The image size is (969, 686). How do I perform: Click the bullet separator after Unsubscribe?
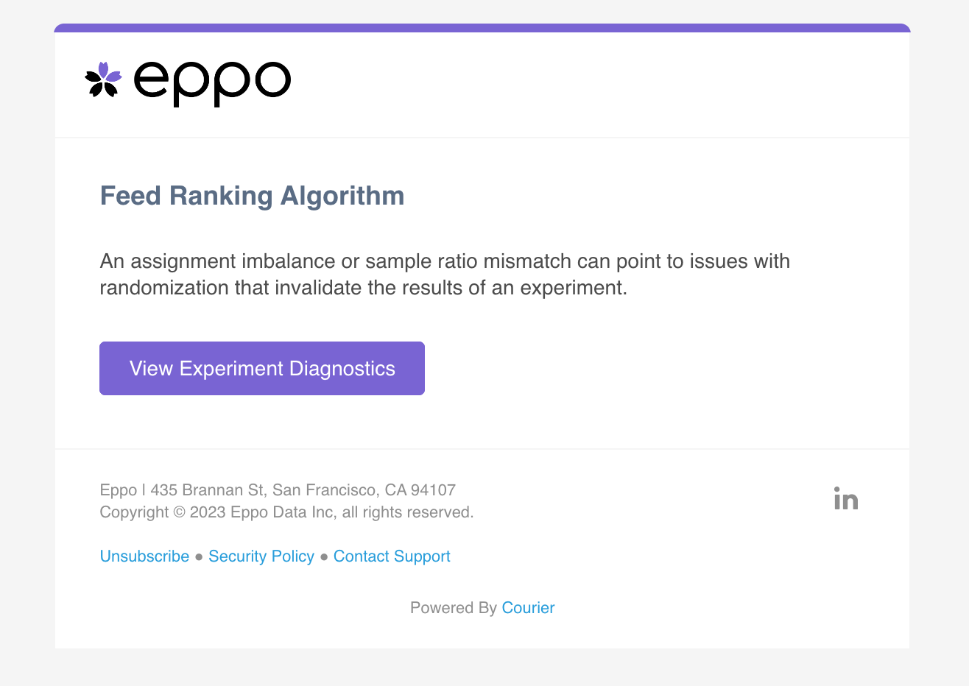199,557
